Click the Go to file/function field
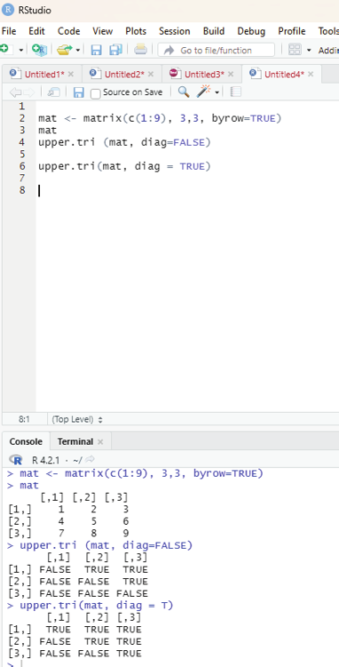 tap(217, 50)
